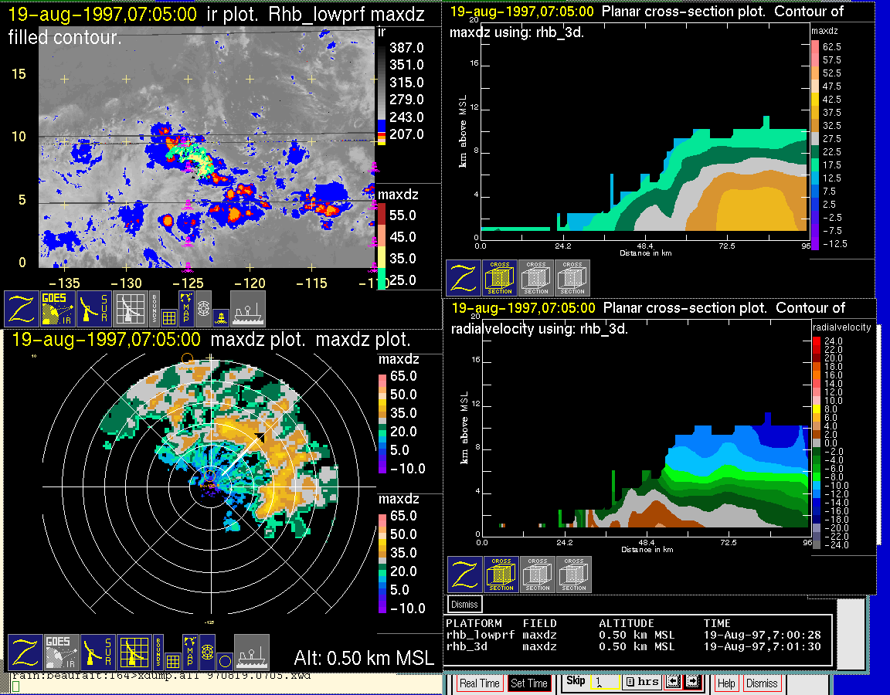Select the range rings icon in lower toolbar
Screen dimensions: 890x695
point(206,653)
